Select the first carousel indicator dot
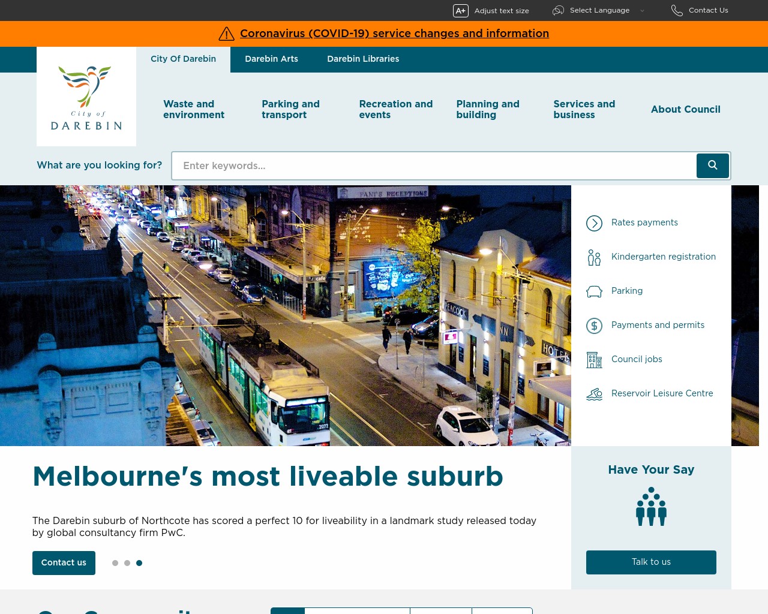Screen dimensions: 768x614 pyautogui.click(x=115, y=563)
